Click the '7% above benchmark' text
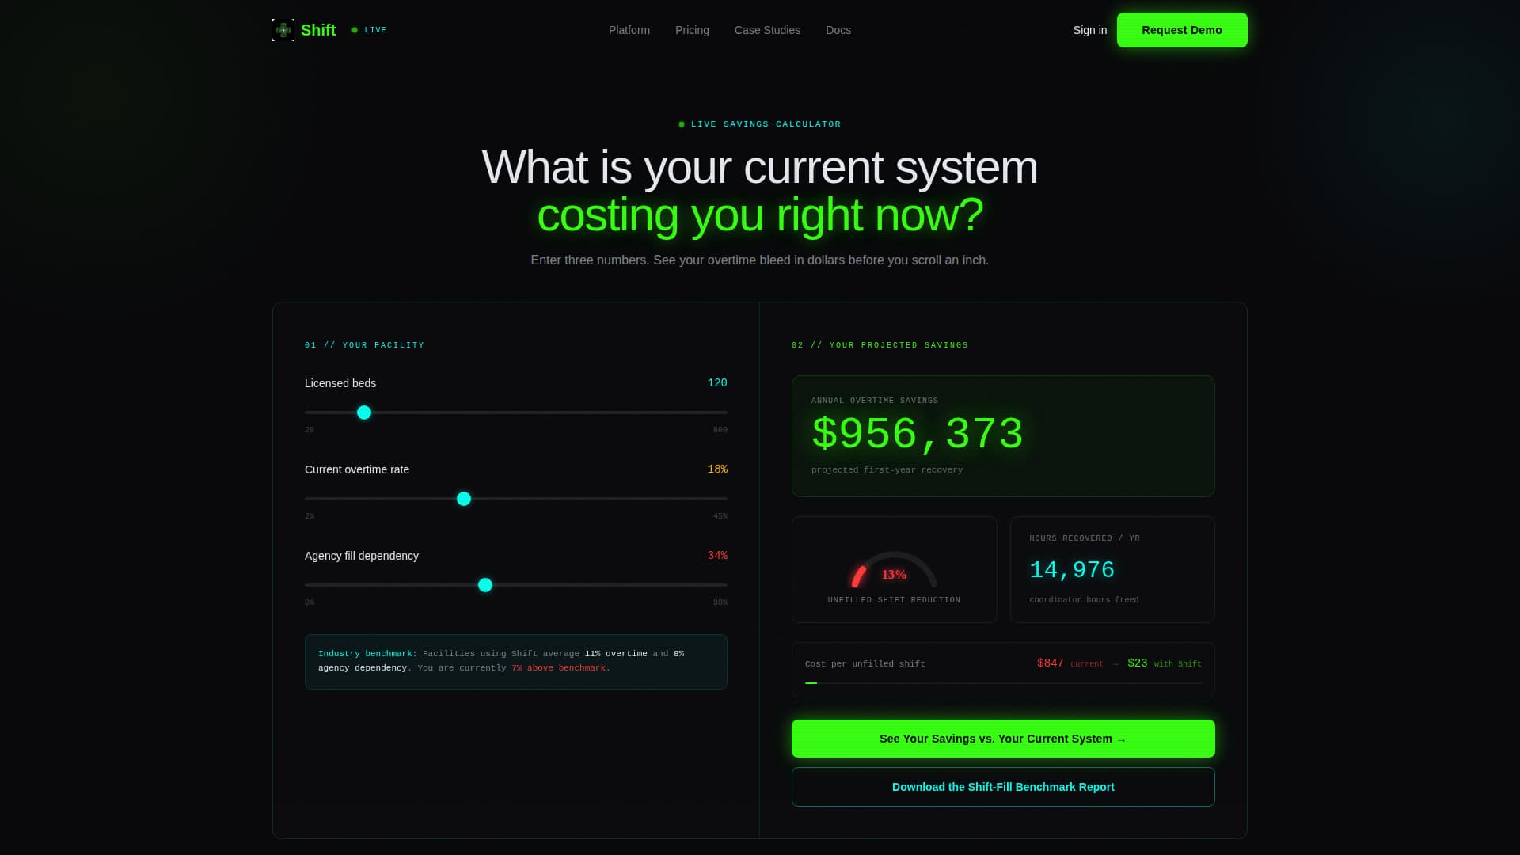Image resolution: width=1520 pixels, height=855 pixels. pos(560,668)
